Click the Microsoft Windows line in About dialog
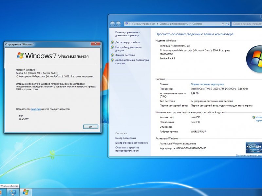 [x=26, y=70]
